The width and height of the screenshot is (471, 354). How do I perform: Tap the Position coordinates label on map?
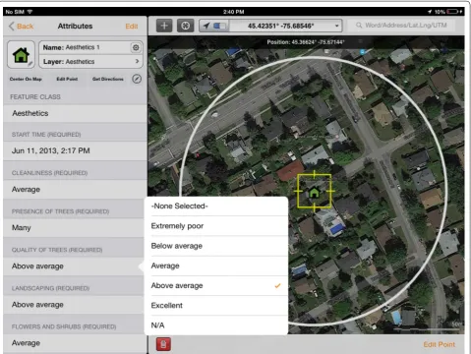click(306, 42)
